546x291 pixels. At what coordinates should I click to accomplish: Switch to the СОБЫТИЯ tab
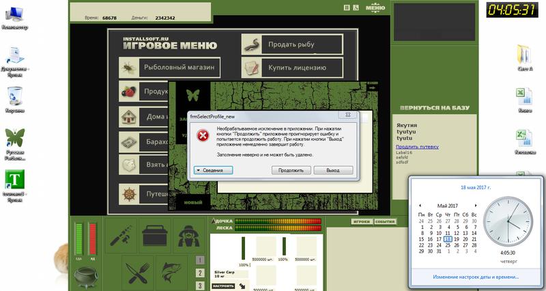pyautogui.click(x=385, y=221)
